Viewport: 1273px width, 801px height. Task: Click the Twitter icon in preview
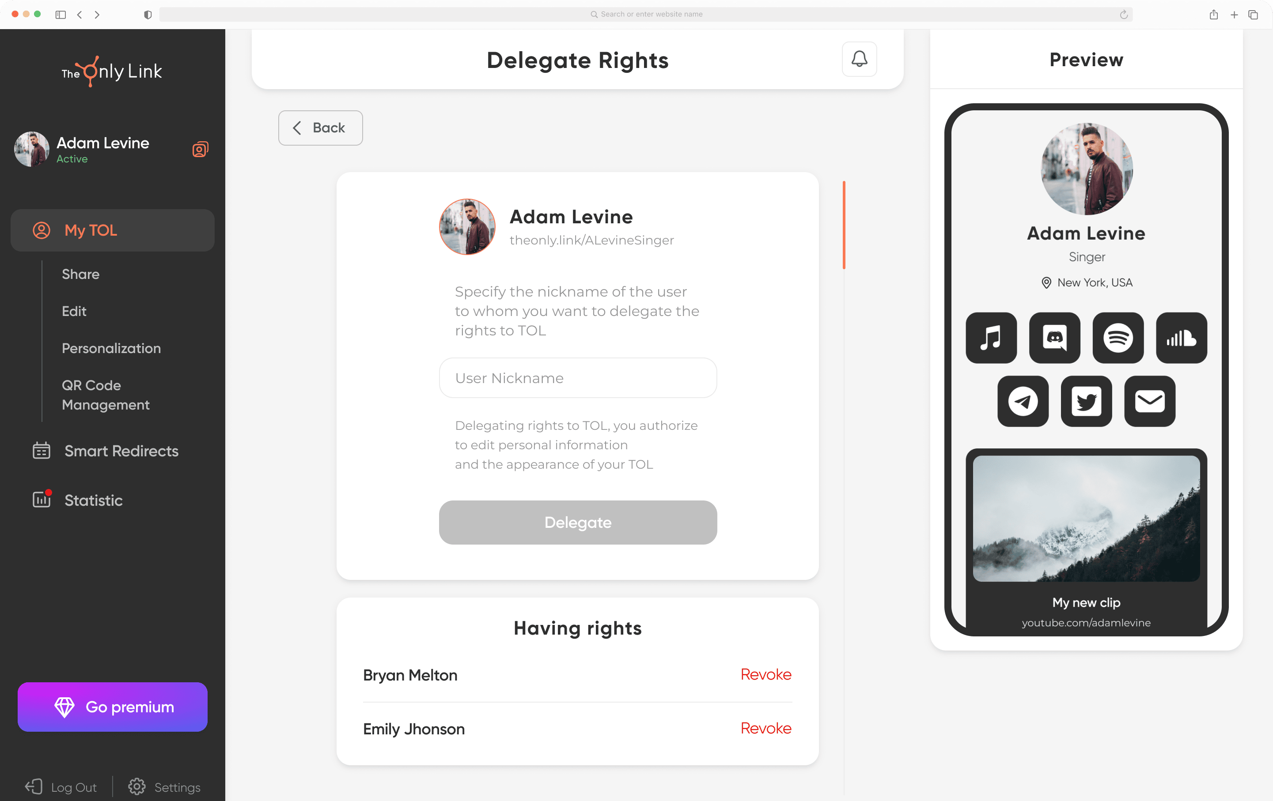[1086, 401]
